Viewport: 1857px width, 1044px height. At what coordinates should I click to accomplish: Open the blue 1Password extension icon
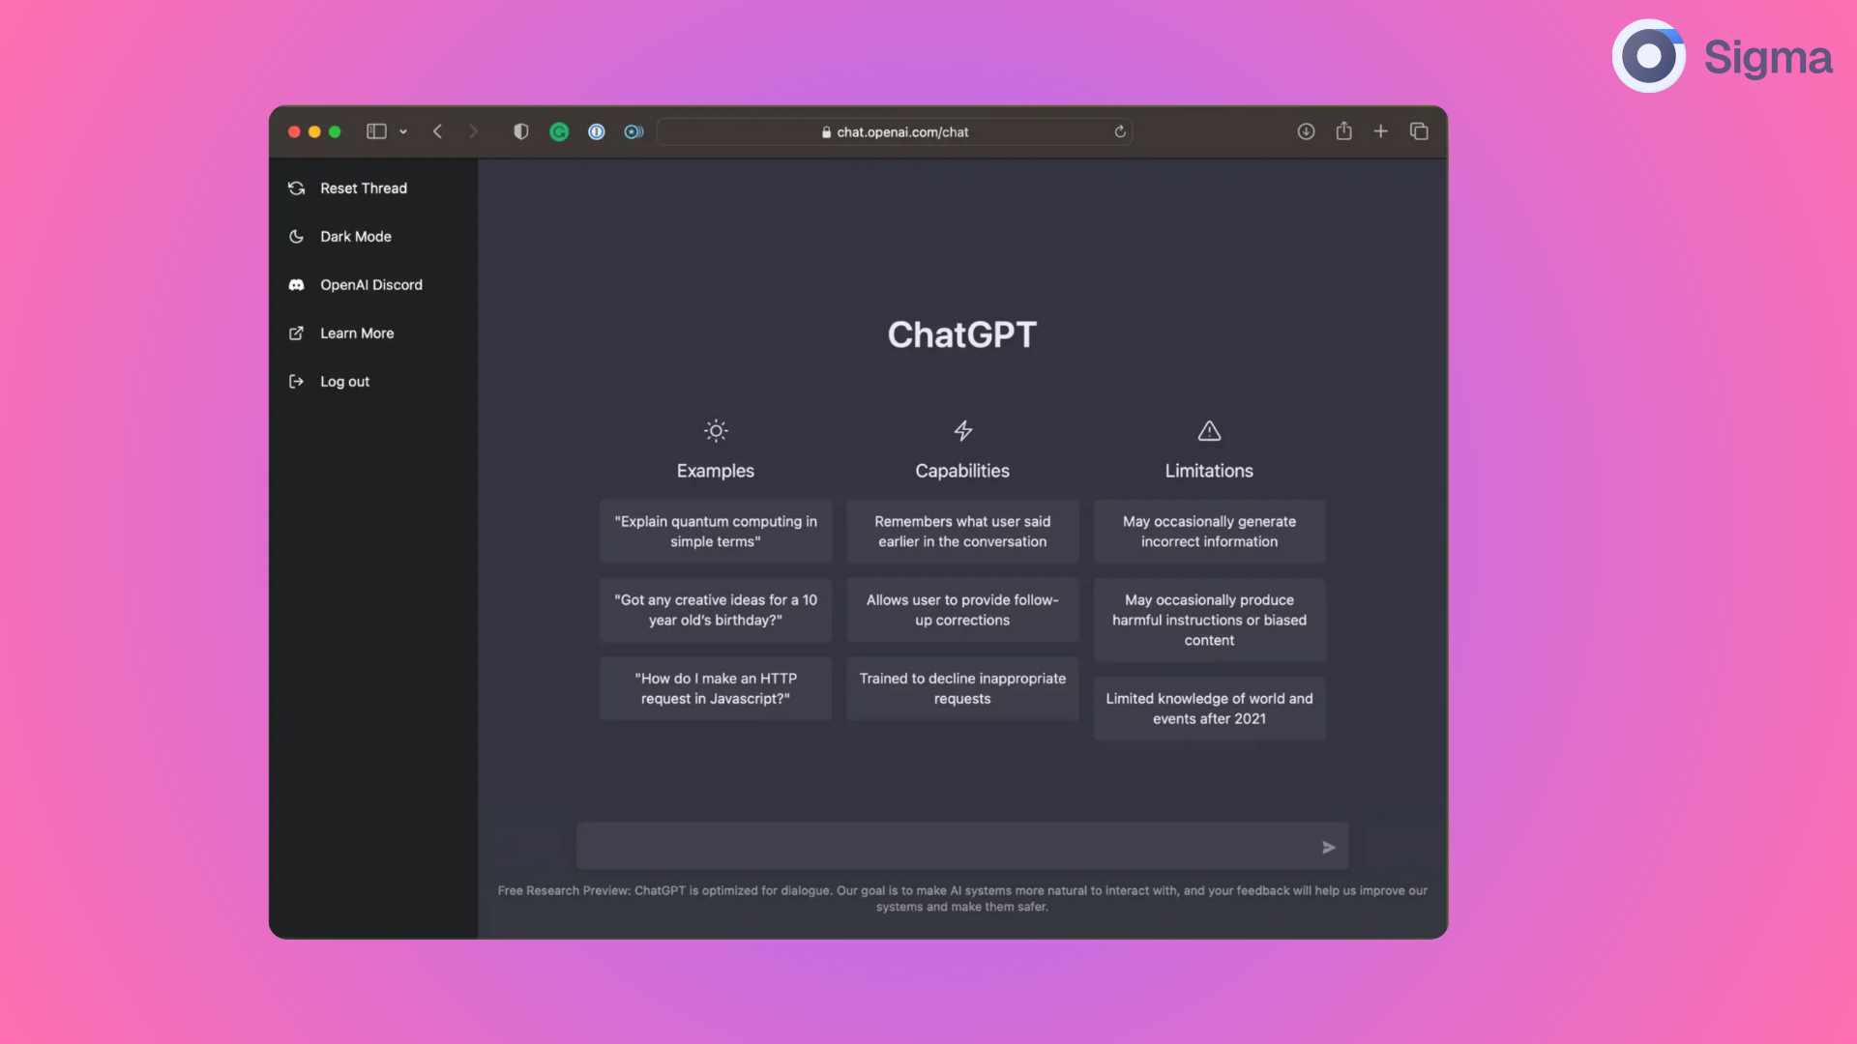coord(597,131)
